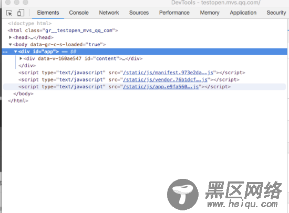Toggle the device toolbar icon
The height and width of the screenshot is (213, 289).
pos(20,13)
